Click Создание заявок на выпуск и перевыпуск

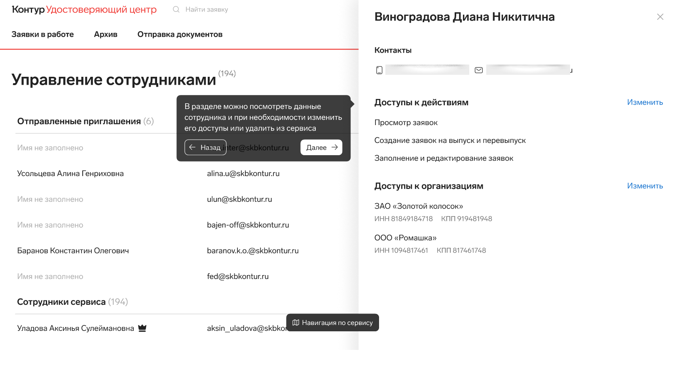450,140
